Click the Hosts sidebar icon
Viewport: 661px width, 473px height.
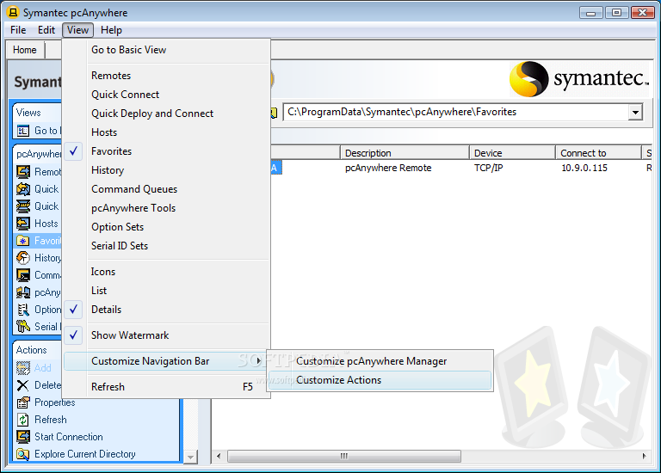[x=22, y=224]
